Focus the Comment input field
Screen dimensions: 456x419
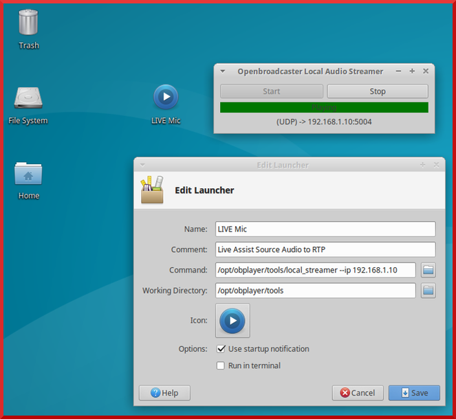325,249
